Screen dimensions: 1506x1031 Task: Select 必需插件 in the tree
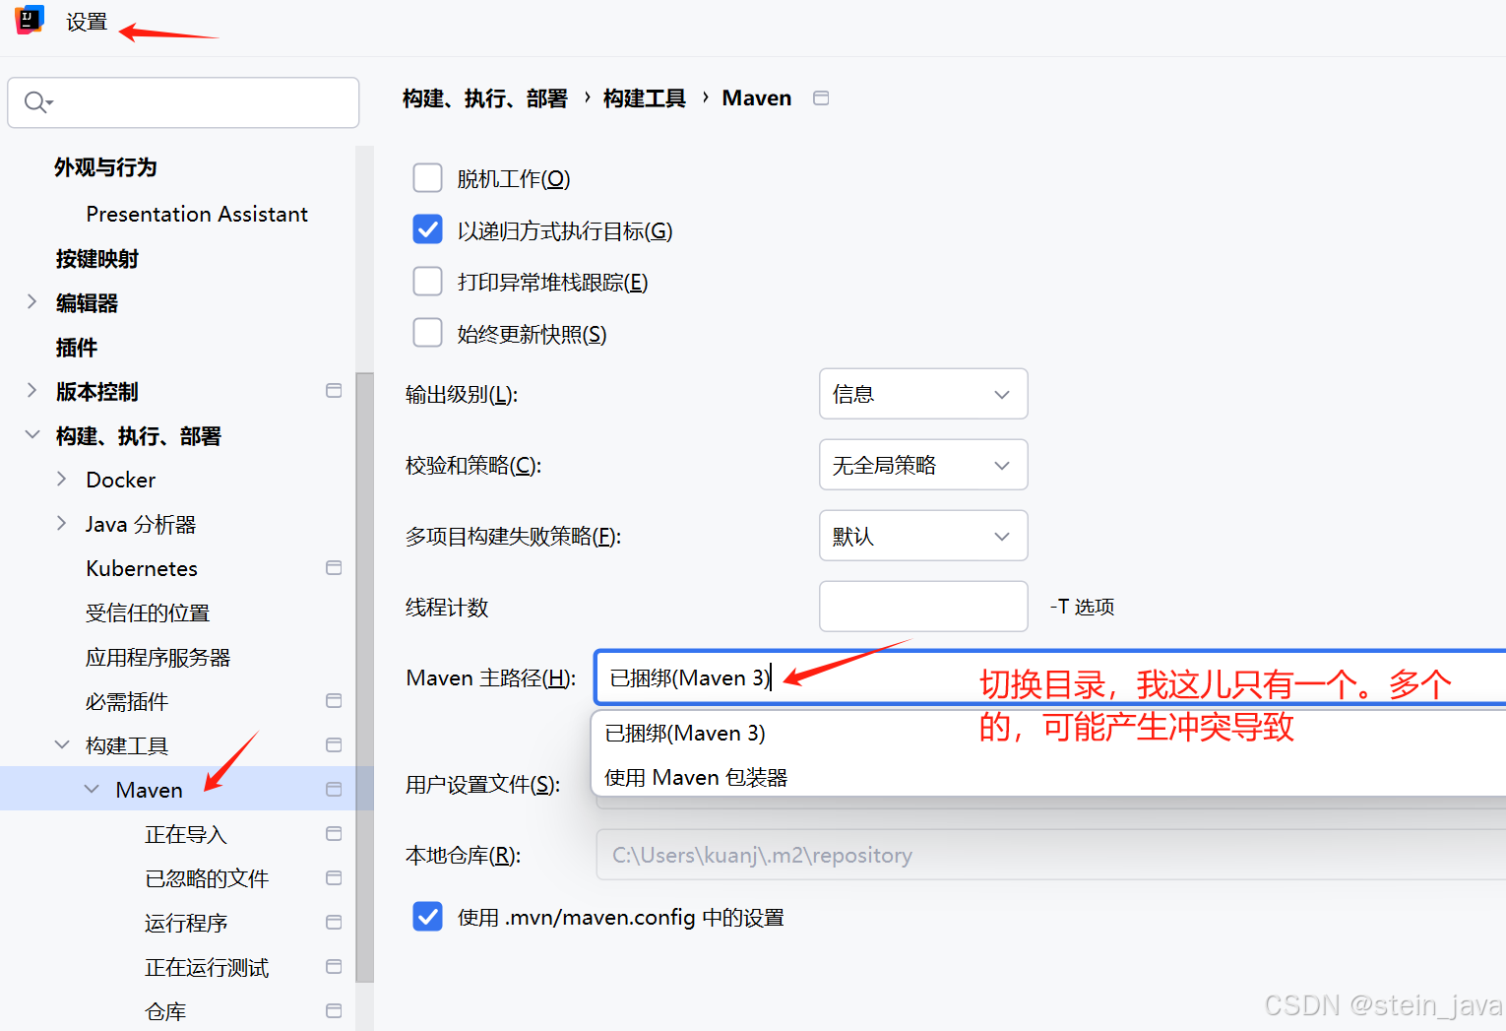pyautogui.click(x=127, y=701)
